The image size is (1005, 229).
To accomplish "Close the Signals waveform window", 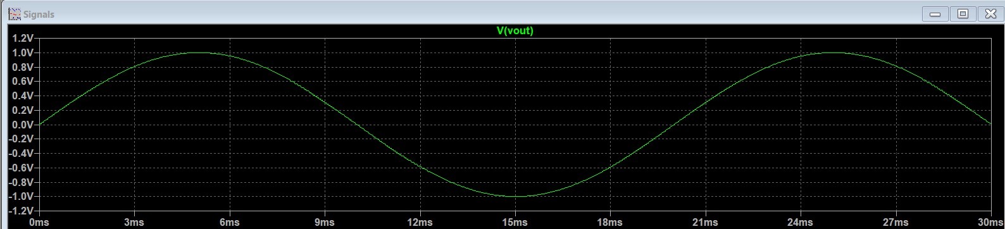I will tap(990, 13).
